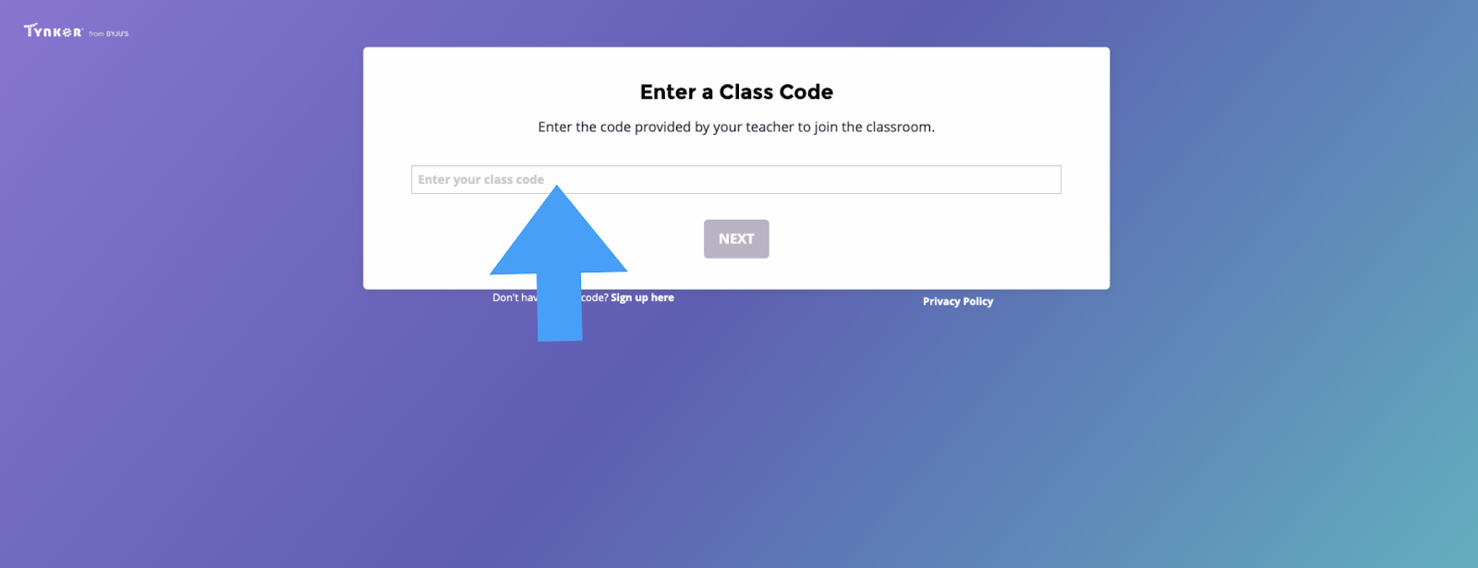Click the blue arrow's rectangular shaft

[560, 307]
